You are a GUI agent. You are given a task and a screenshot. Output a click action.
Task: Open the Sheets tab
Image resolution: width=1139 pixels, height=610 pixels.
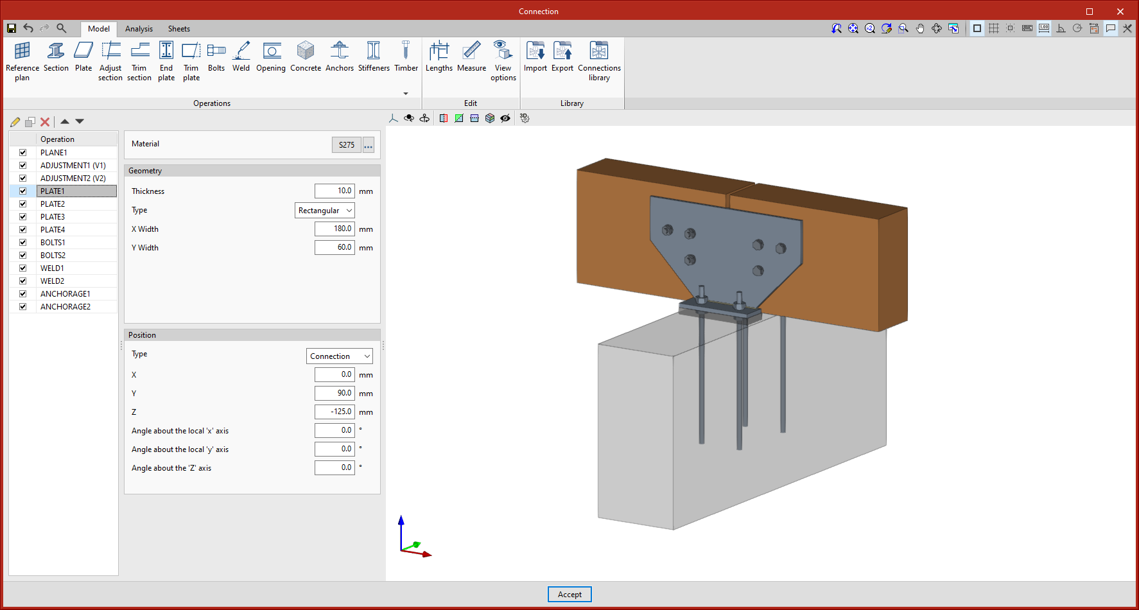178,28
